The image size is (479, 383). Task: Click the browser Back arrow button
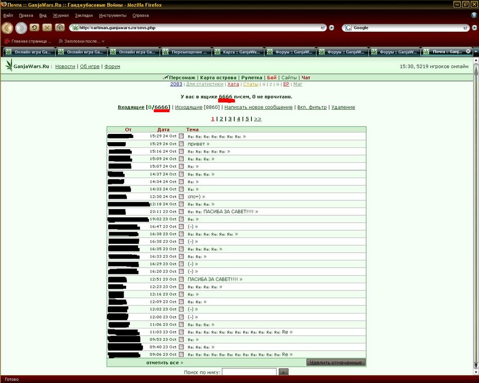8,28
